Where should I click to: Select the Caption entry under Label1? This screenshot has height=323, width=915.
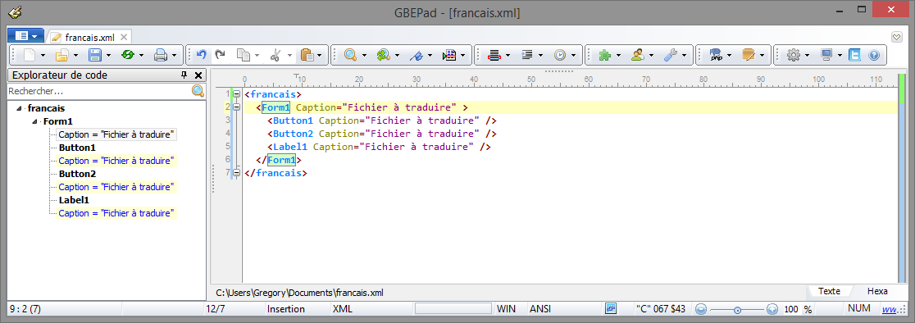click(116, 213)
